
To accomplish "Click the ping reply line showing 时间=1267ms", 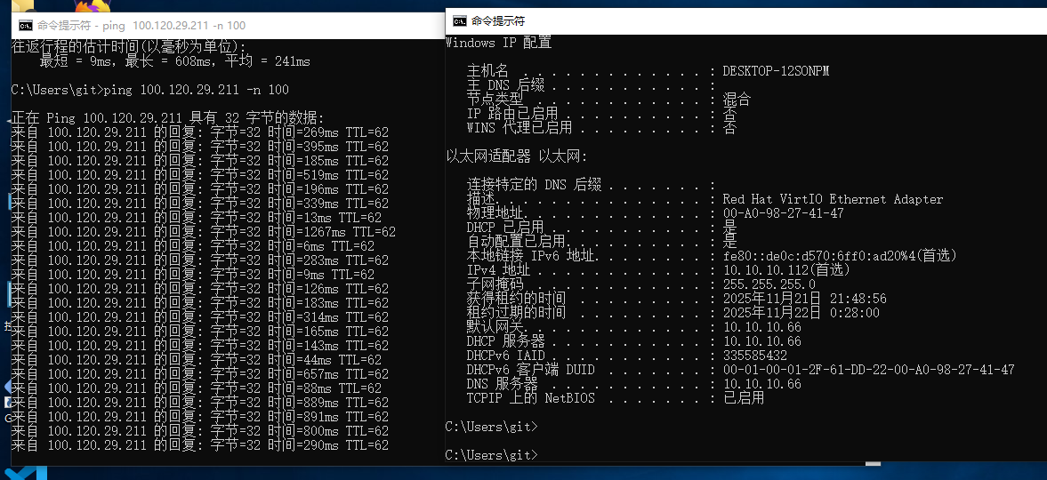I will (x=203, y=232).
